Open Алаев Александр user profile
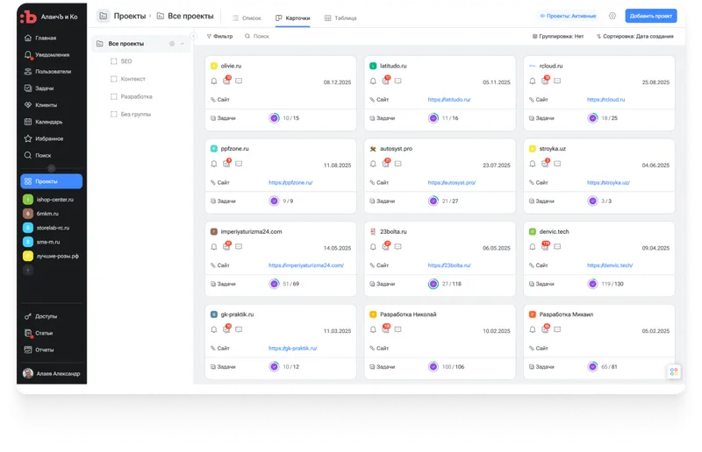Viewport: 702px width, 452px height. point(52,374)
